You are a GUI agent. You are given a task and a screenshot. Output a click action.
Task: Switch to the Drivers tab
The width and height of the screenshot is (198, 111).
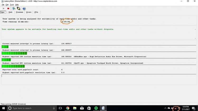[x=29, y=12]
